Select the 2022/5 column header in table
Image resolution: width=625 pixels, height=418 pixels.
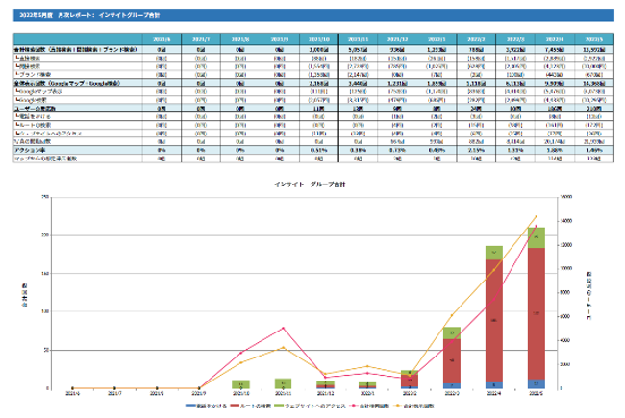pos(592,39)
